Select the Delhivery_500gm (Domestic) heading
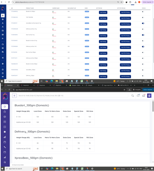Screen dimensions: 154x171 click(32, 132)
